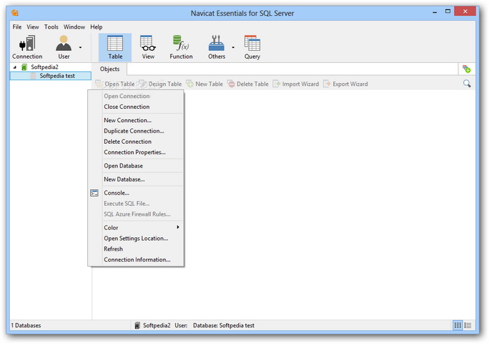Viewport: 489px width, 344px height.
Task: Select the Softpedia test database
Action: (x=57, y=75)
